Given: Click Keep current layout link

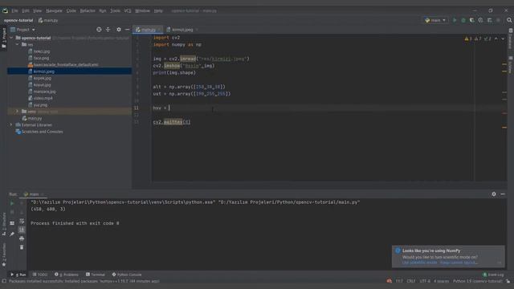Looking at the screenshot, I should pyautogui.click(x=458, y=263).
